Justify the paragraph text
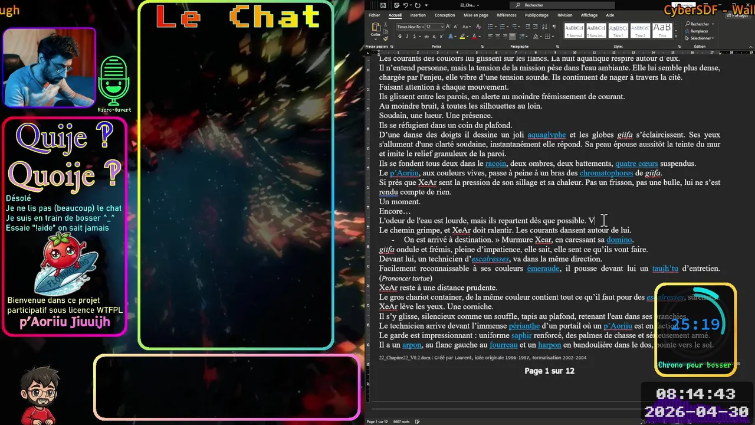Viewport: 755px width, 425px height. pos(512,37)
